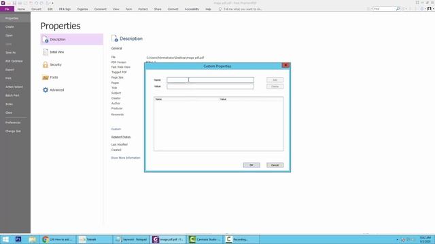Open the account dropdown arrow at top right
The height and width of the screenshot is (244, 435).
(433, 9)
